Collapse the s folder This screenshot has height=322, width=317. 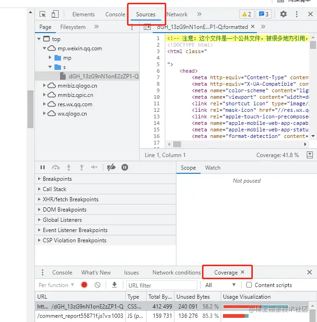[50, 67]
